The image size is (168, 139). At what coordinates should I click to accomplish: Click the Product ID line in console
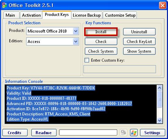pyautogui.click(x=41, y=98)
